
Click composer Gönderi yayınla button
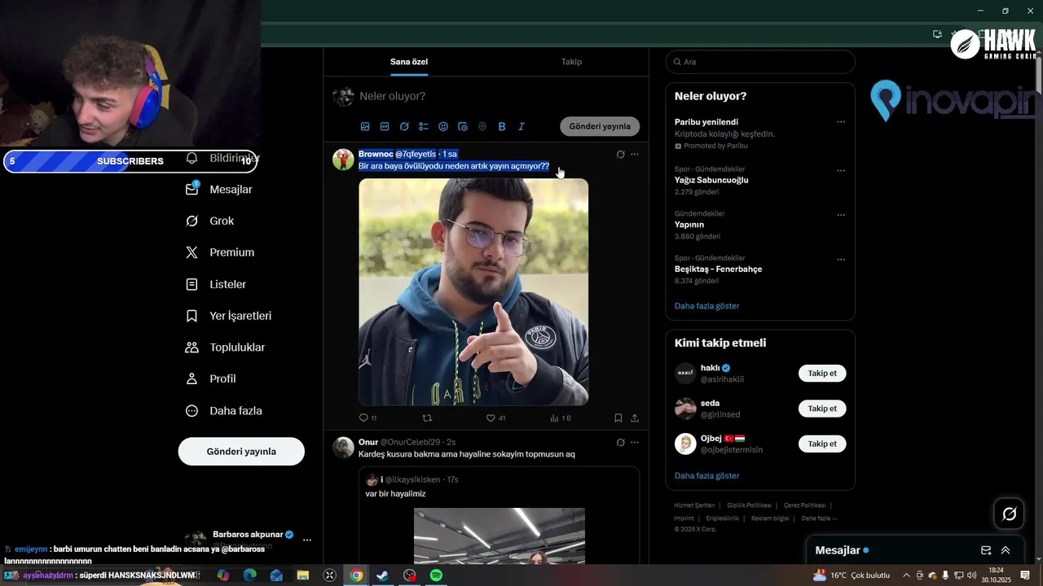[600, 126]
